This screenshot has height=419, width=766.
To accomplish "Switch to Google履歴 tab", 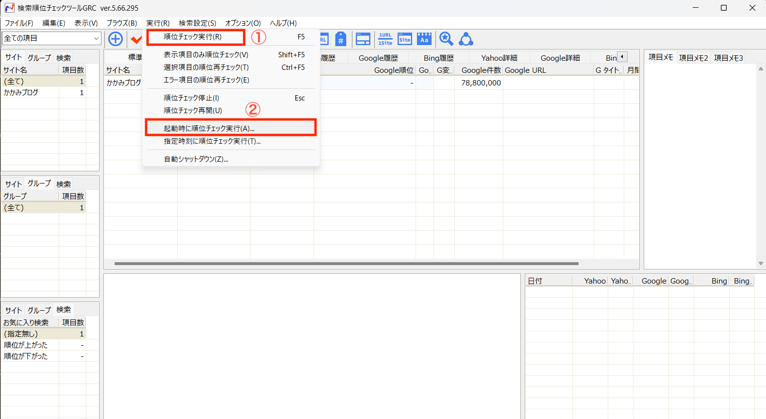I will [378, 58].
